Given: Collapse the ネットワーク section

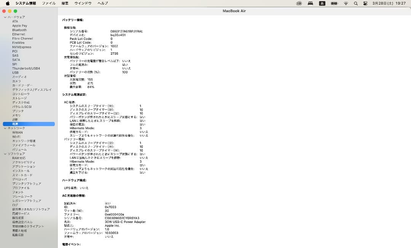Looking at the screenshot, I should point(5,128).
